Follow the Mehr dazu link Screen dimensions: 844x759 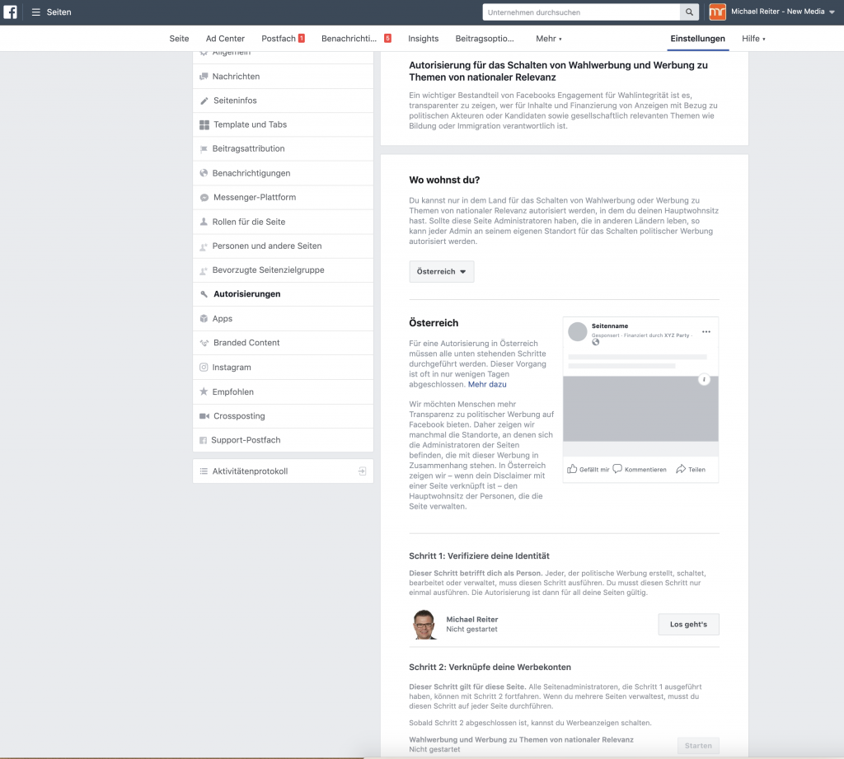tap(487, 384)
